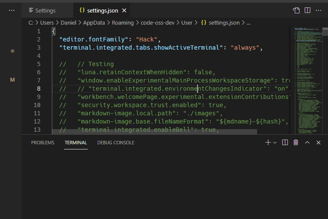Click the trailing breadcrumb ellipsis
The width and height of the screenshot is (328, 219).
248,22
